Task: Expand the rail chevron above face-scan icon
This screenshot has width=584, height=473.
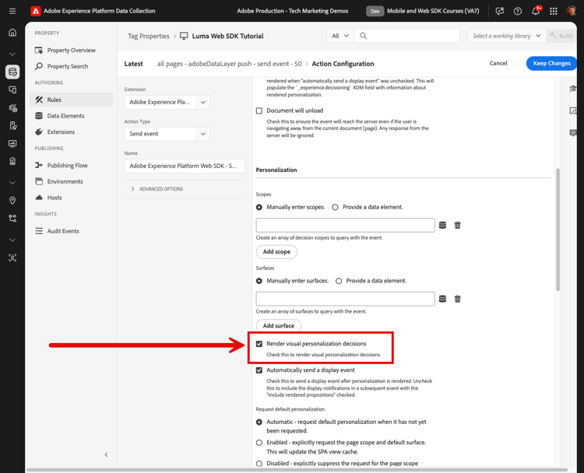Action: point(12,240)
